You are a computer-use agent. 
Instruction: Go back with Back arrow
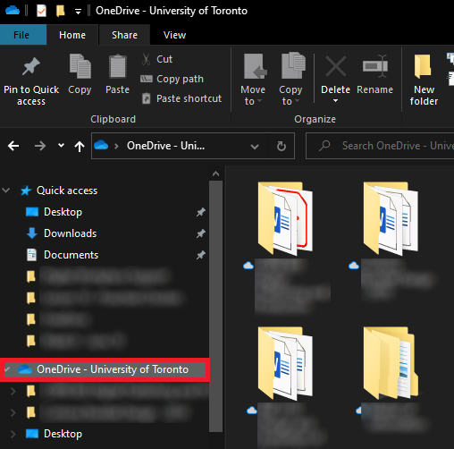tap(13, 146)
